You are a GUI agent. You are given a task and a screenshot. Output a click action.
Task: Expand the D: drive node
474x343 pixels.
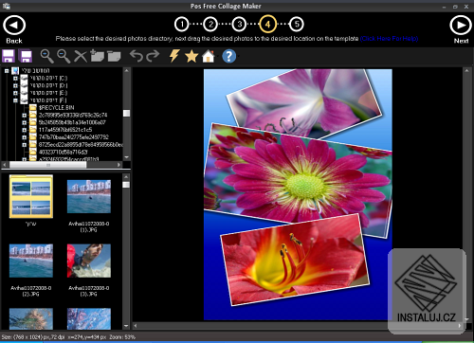click(x=15, y=85)
